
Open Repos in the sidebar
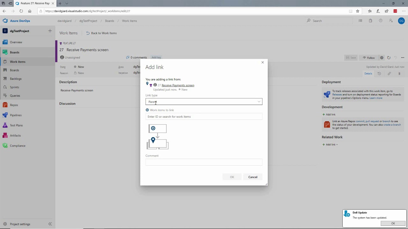14,105
